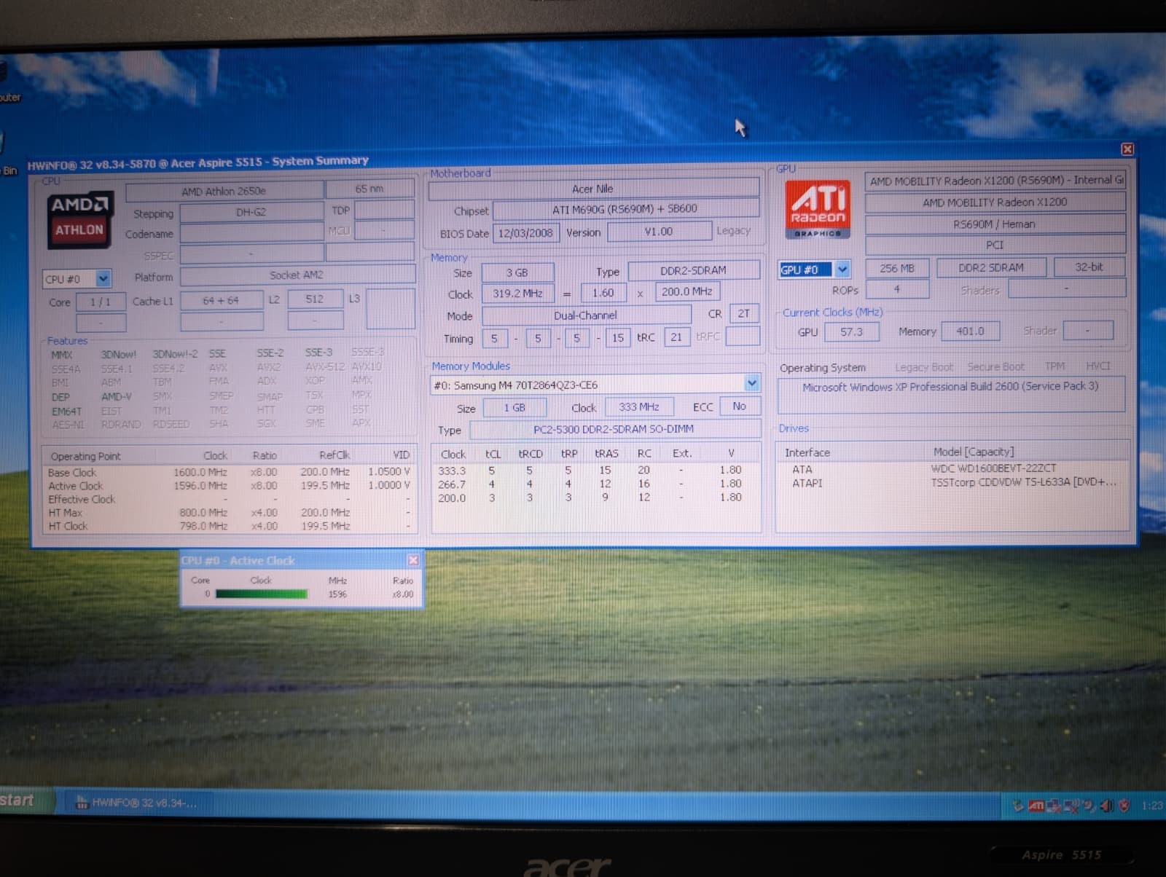Click the V1.00 BIOS version field
Screen dimensions: 1166x877
tap(659, 232)
